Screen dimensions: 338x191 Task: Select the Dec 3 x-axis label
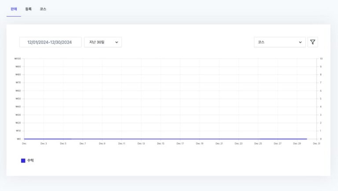44,144
